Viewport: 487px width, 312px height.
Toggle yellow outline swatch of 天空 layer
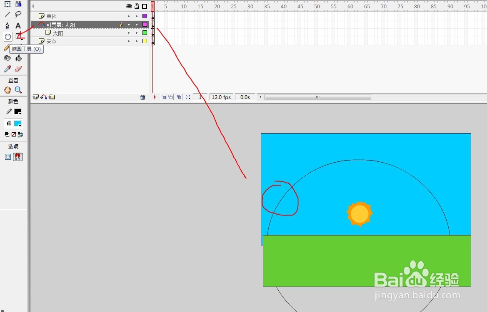[x=145, y=41]
